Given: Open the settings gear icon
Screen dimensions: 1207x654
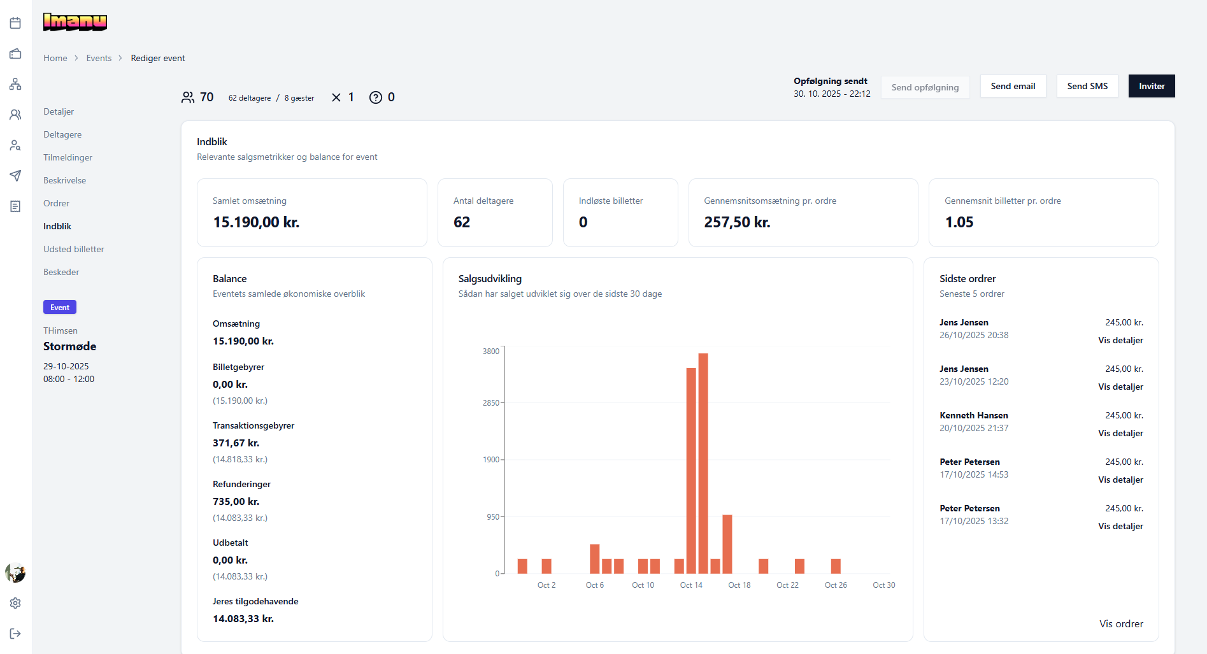Looking at the screenshot, I should point(15,603).
